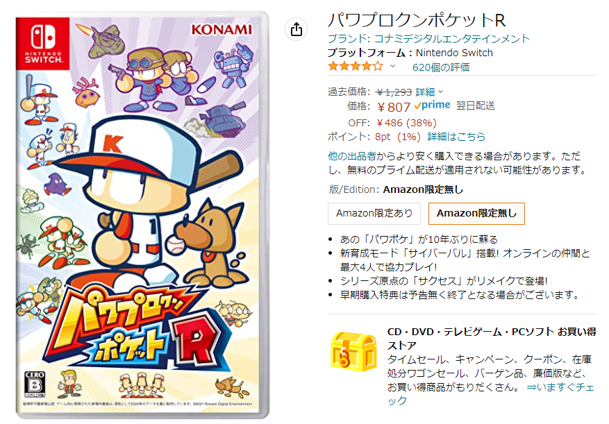Select the Amazon限定無し edition option
This screenshot has width=609, height=424.
click(476, 213)
